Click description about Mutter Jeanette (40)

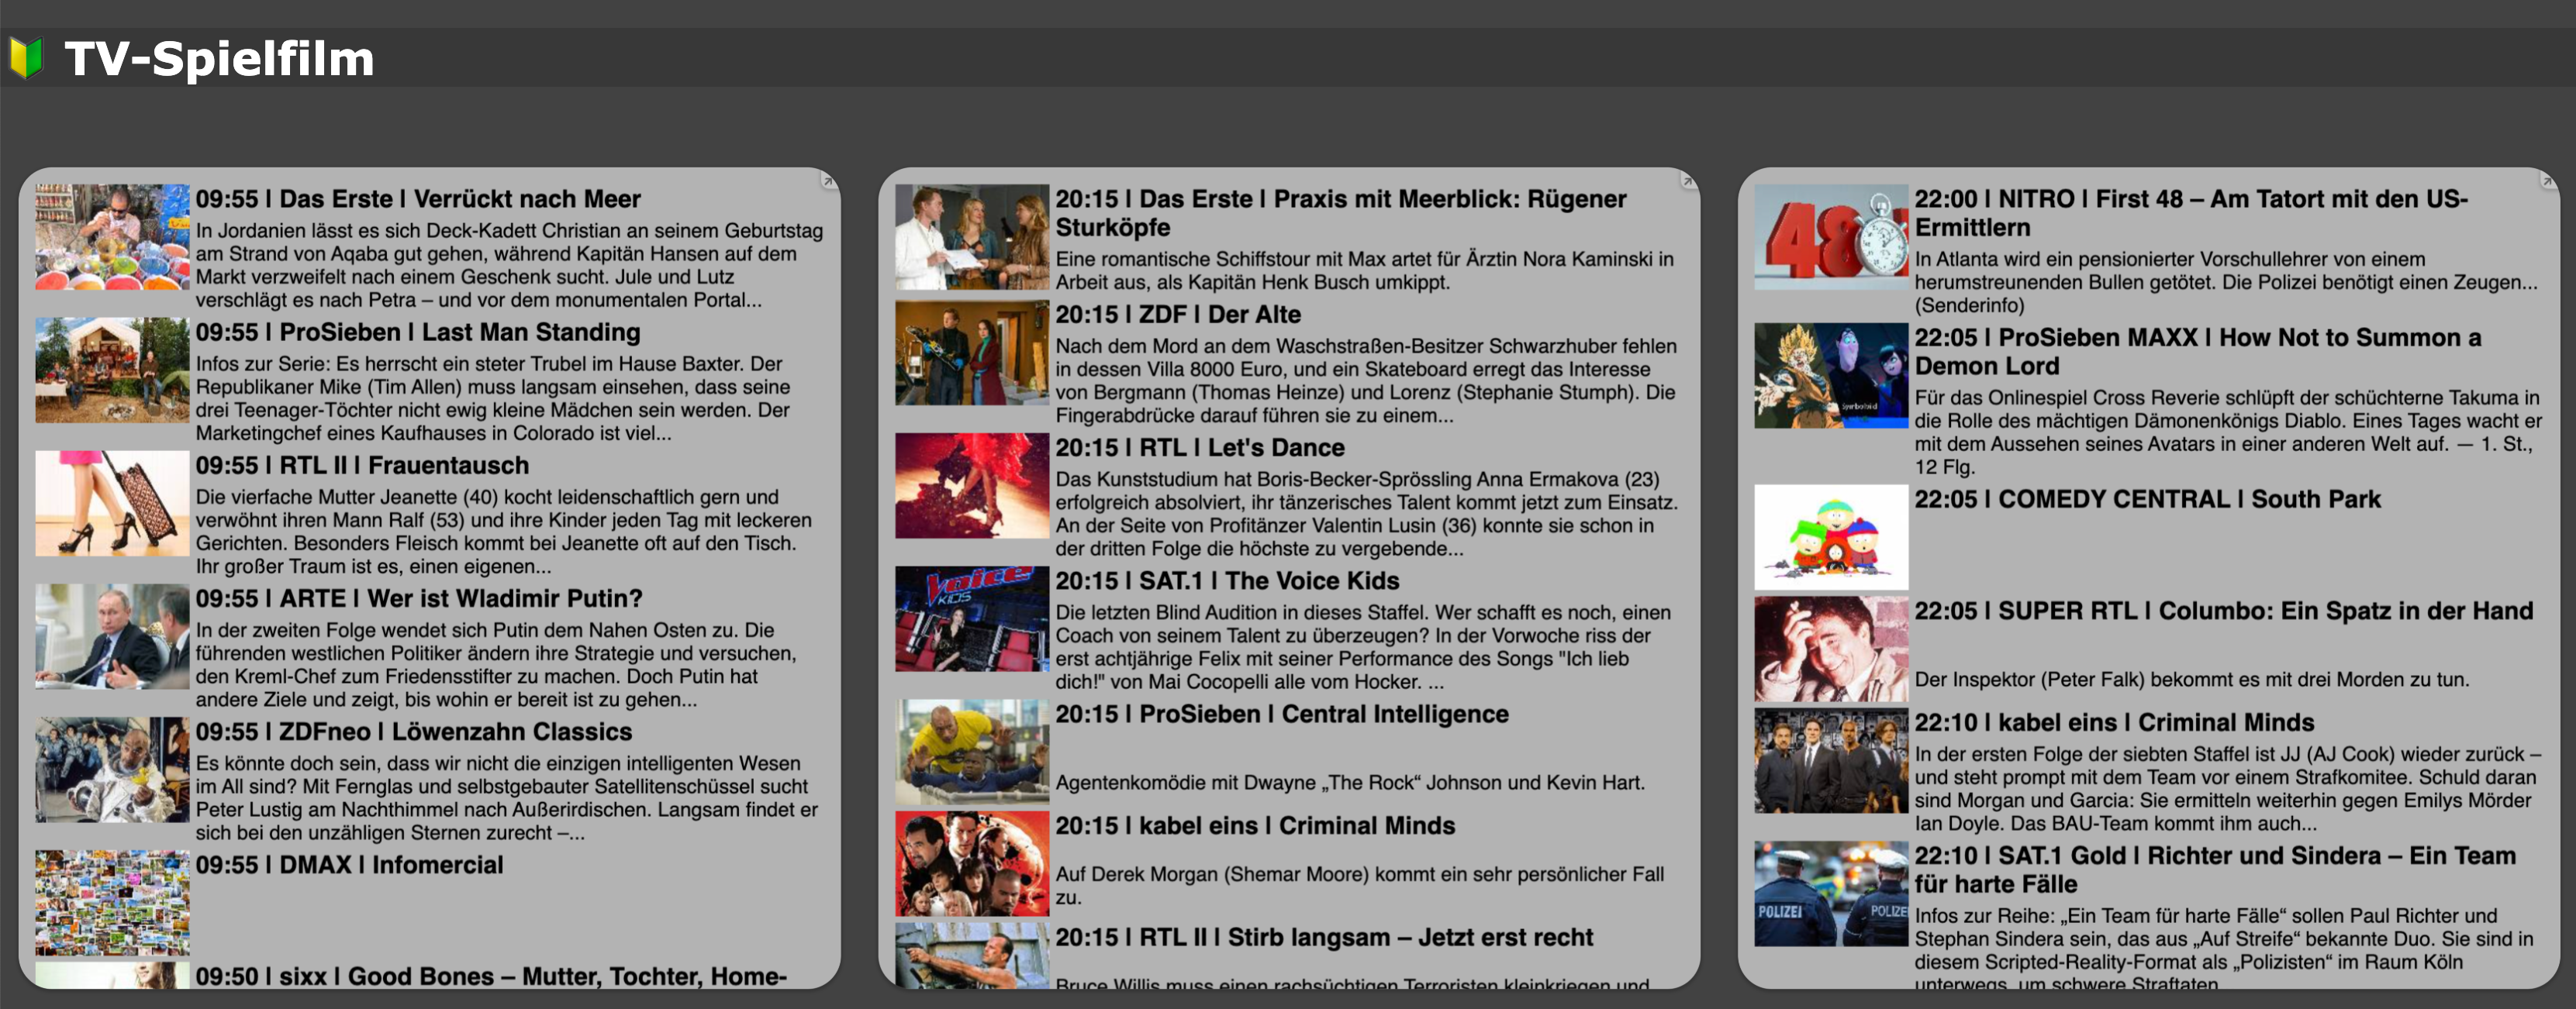(x=504, y=532)
